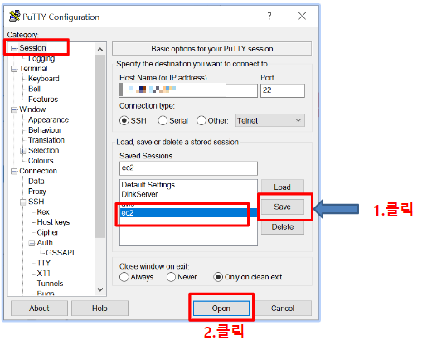Collapse the Terminal tree node
The image size is (427, 345).
coord(13,69)
